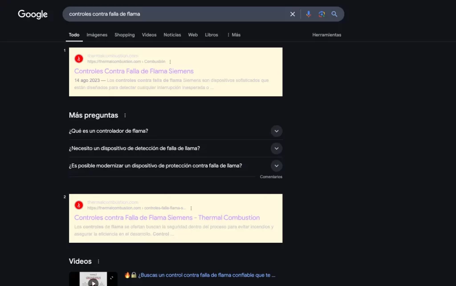The height and width of the screenshot is (286, 456).
Task: Open Herramientas search tools
Action: click(326, 35)
